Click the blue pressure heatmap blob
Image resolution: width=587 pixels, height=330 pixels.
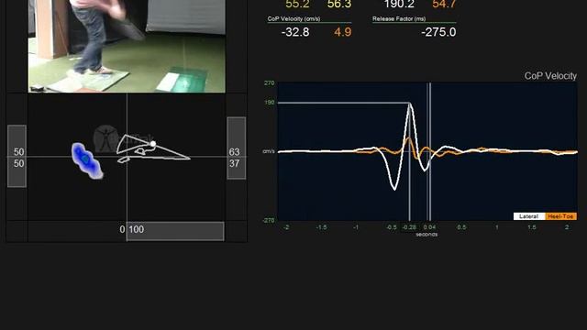pos(86,160)
